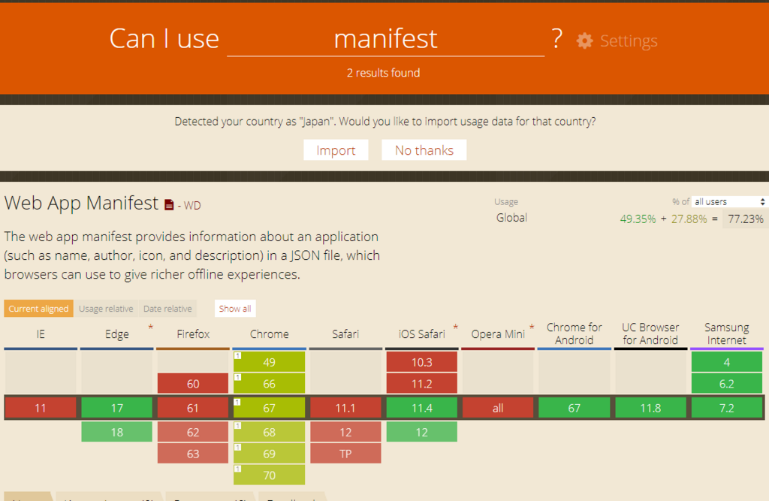This screenshot has width=769, height=501.
Task: Select the current Chrome 67 cell
Action: 270,408
